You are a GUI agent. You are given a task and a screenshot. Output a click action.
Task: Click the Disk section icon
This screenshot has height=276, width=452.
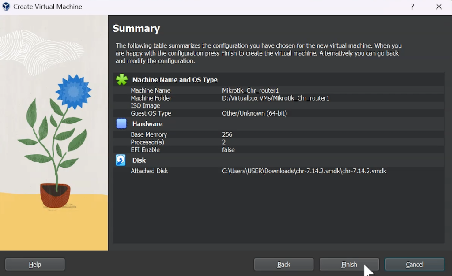(120, 160)
